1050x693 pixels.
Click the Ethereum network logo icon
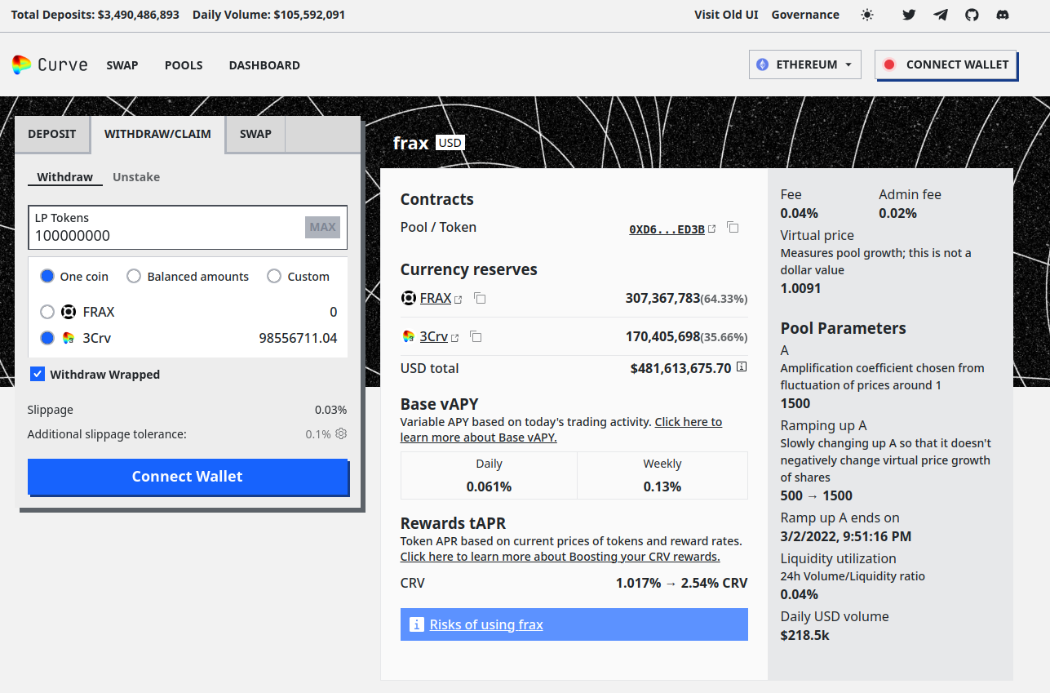[x=762, y=64]
